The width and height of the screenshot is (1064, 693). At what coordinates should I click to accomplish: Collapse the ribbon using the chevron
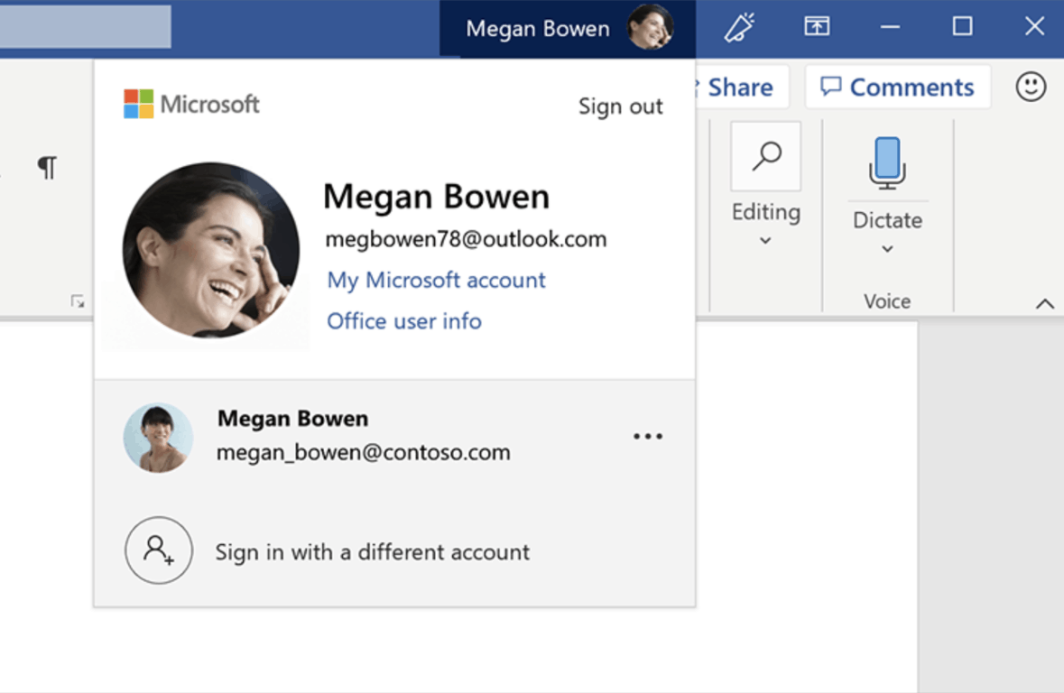tap(1044, 304)
